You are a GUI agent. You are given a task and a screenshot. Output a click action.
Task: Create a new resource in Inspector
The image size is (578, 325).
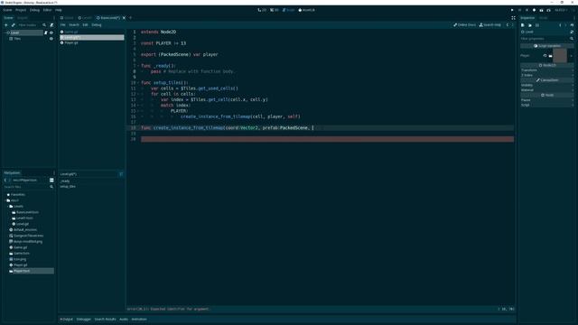(523, 25)
